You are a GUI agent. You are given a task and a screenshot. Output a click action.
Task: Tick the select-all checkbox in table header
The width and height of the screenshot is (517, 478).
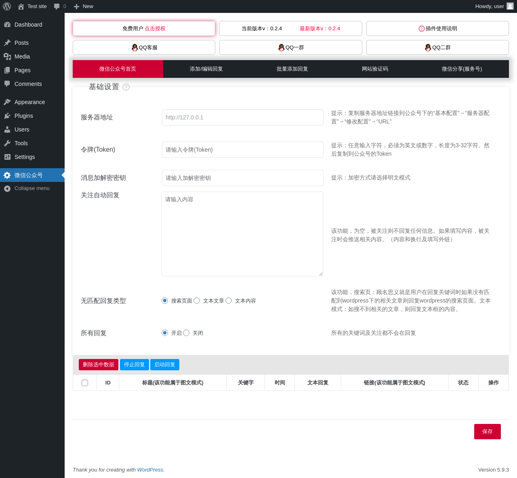(x=85, y=383)
